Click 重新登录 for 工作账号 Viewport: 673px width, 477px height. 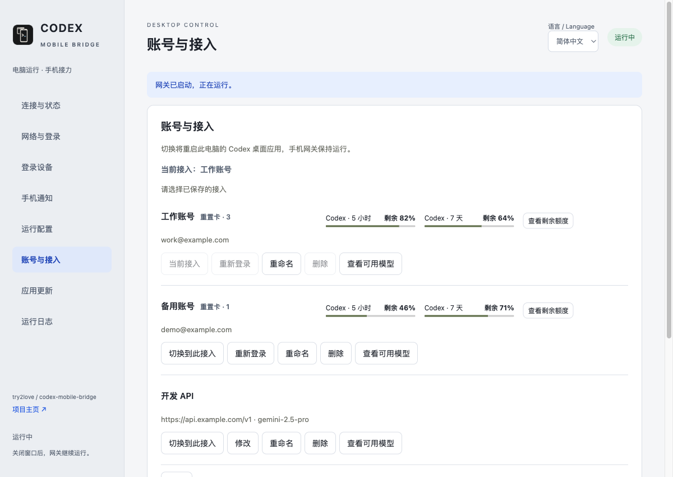point(235,264)
